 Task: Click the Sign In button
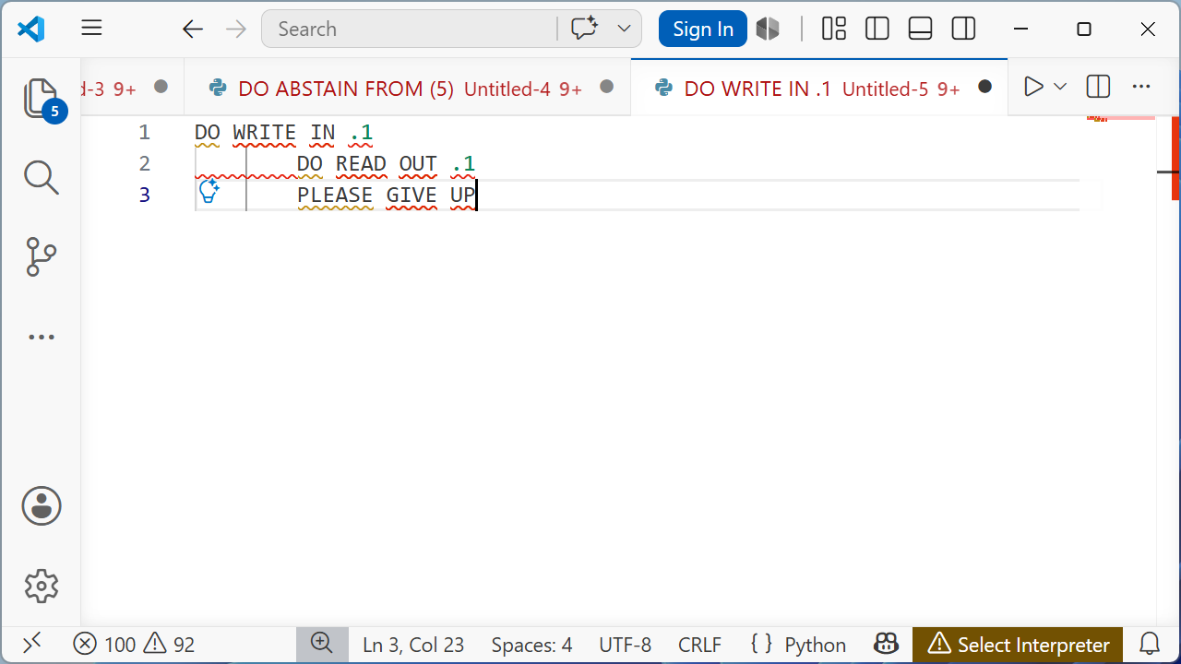tap(703, 29)
